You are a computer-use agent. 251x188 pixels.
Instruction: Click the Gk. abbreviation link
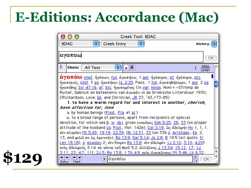pos(100,97)
